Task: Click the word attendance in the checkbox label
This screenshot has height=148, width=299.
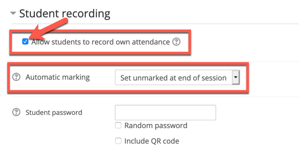Action: (x=151, y=42)
